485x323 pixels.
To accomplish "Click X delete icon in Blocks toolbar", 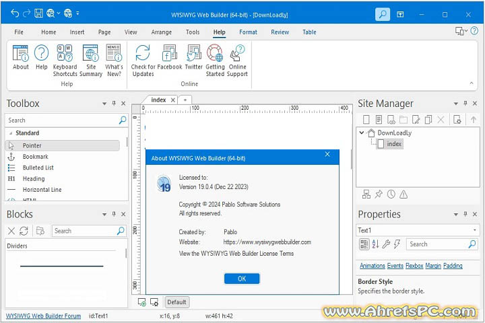I will coord(11,231).
